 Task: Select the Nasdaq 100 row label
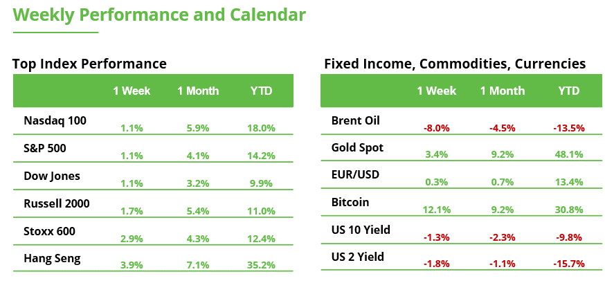click(55, 120)
